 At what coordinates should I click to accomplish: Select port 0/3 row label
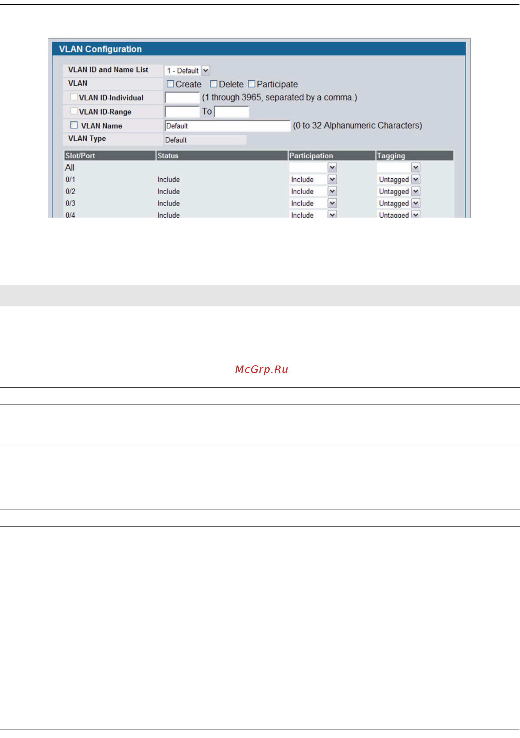tap(71, 203)
